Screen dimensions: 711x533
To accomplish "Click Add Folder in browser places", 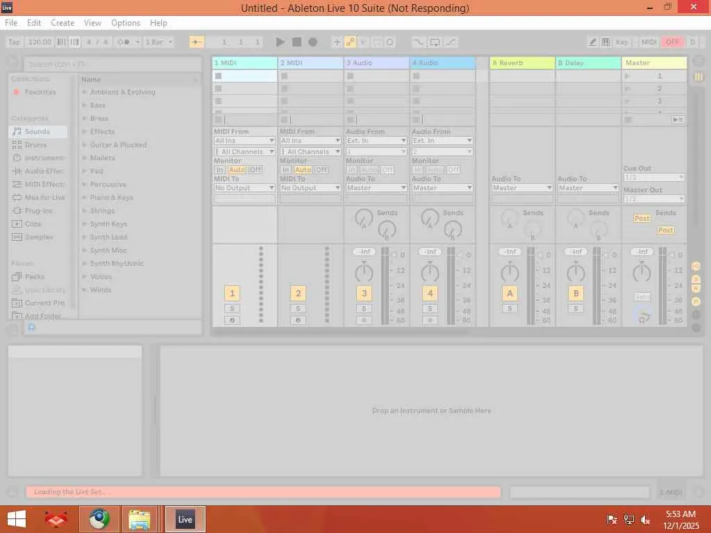I will (37, 316).
